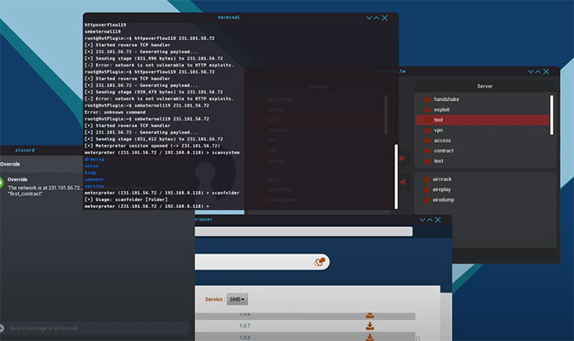Click the contract folder icon
This screenshot has height=341, width=574.
pyautogui.click(x=427, y=151)
